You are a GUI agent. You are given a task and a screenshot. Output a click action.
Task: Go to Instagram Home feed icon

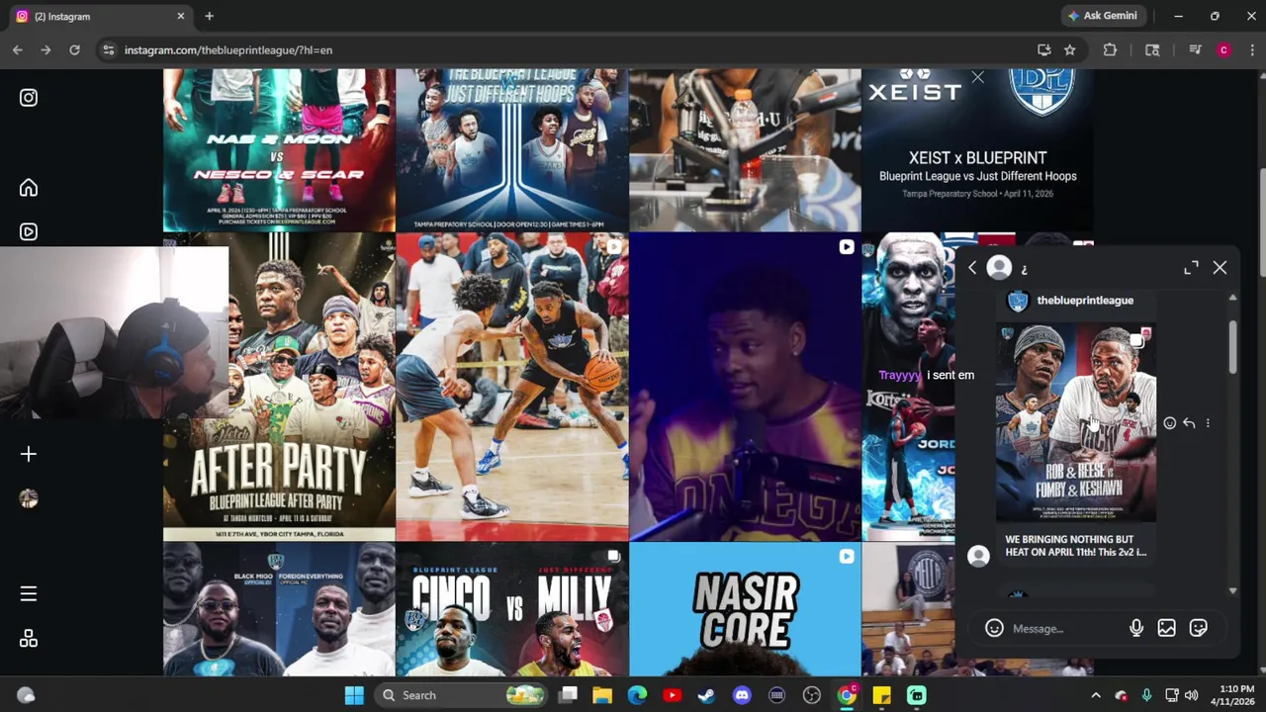(x=29, y=188)
